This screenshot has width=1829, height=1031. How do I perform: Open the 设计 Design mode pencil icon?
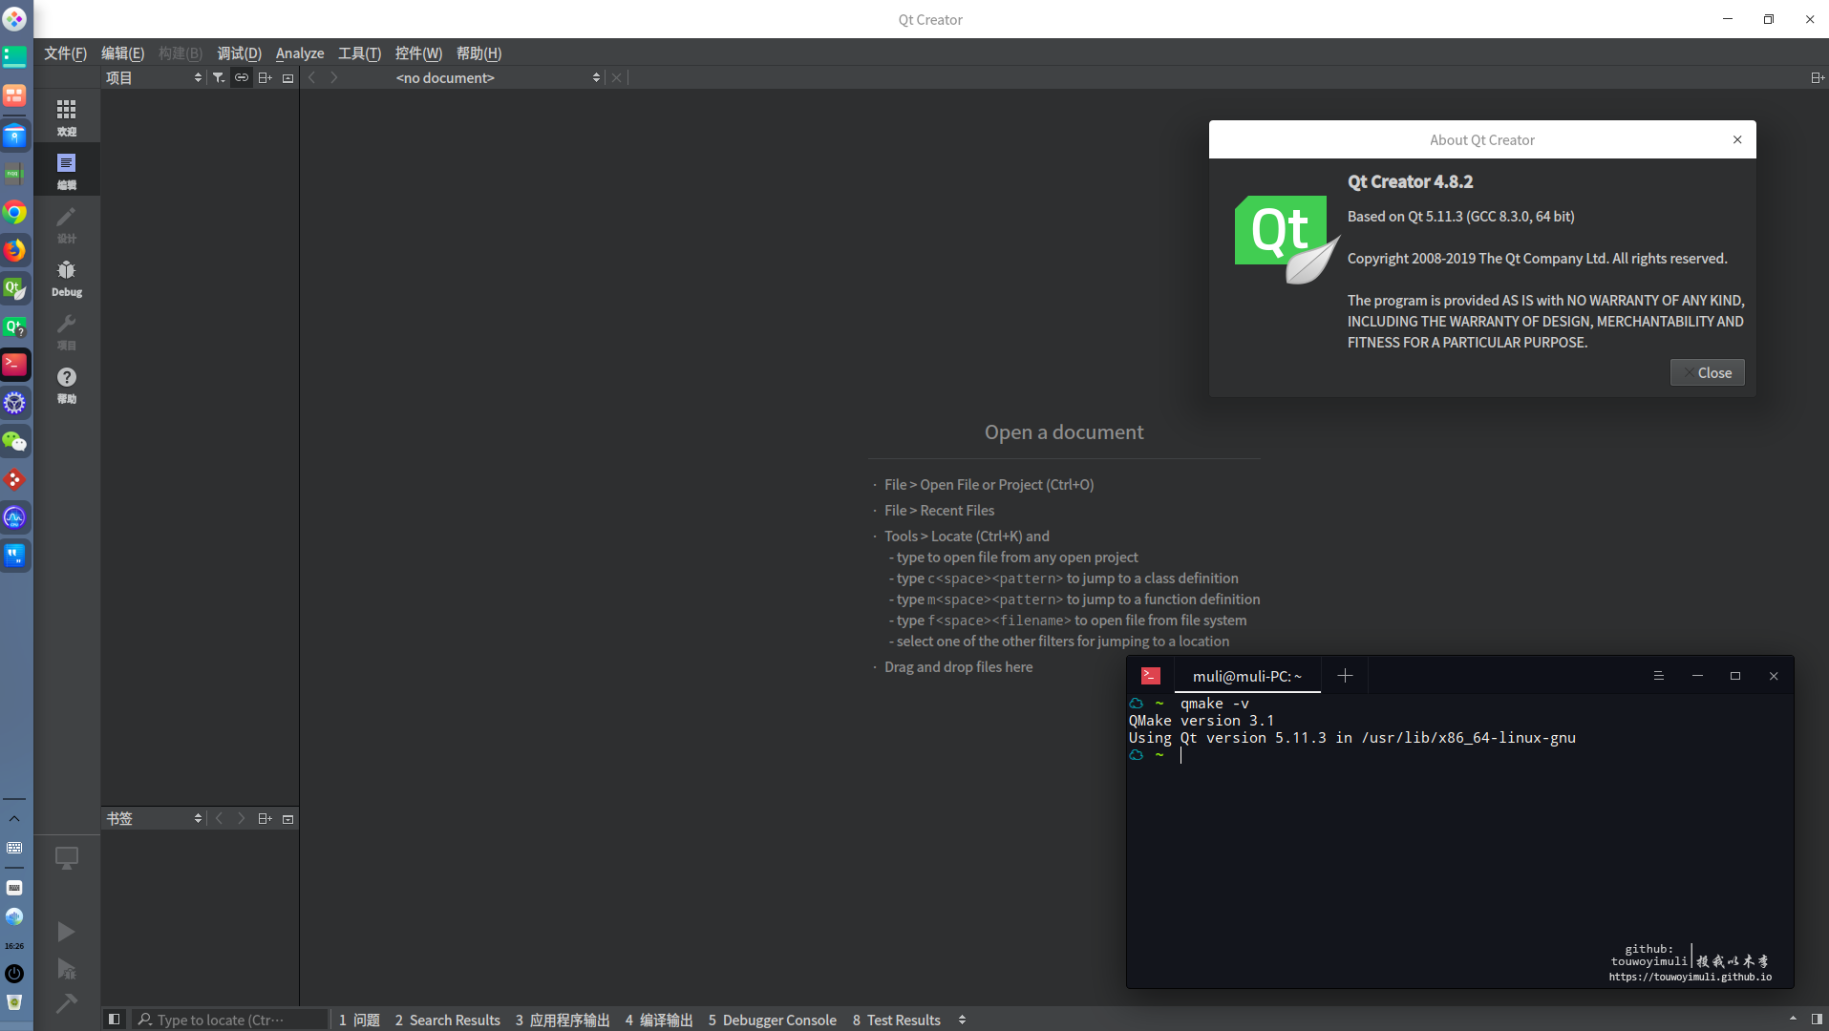tap(66, 224)
